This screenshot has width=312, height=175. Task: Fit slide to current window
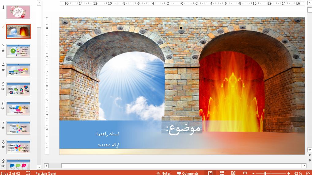pos(308,173)
